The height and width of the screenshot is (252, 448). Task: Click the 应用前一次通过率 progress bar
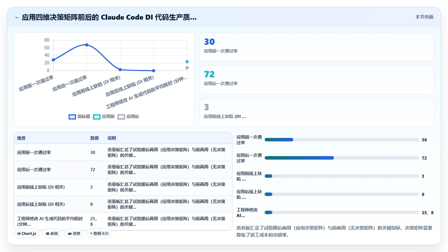342,140
